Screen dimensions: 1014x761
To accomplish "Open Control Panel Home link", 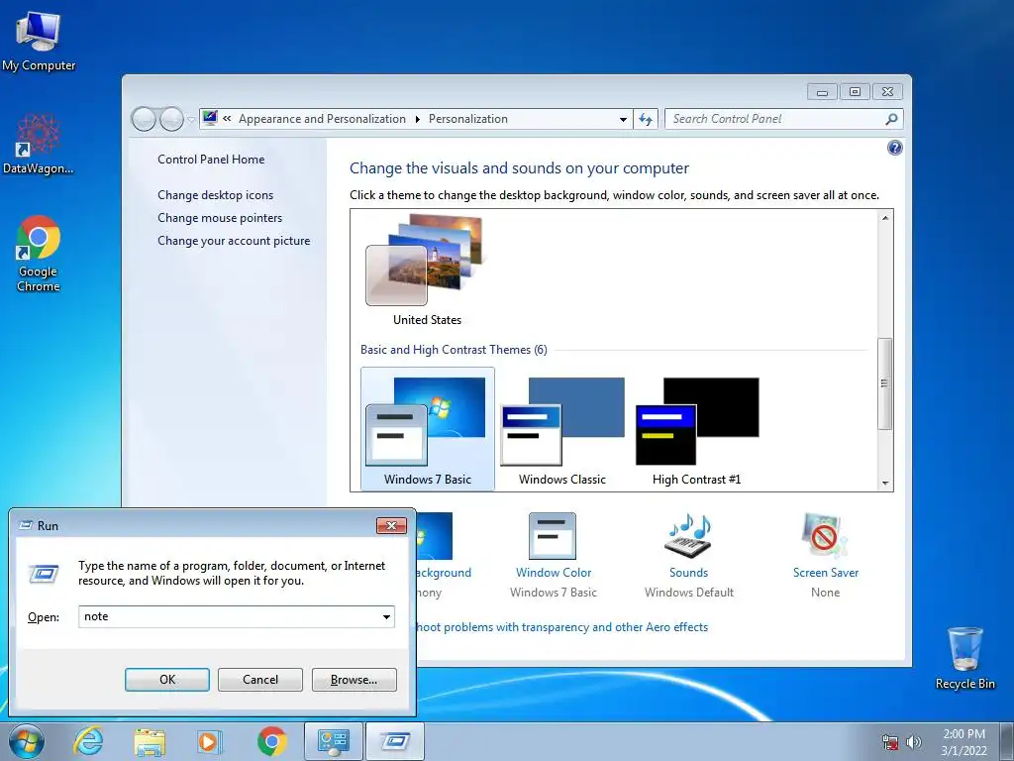I will (x=211, y=160).
